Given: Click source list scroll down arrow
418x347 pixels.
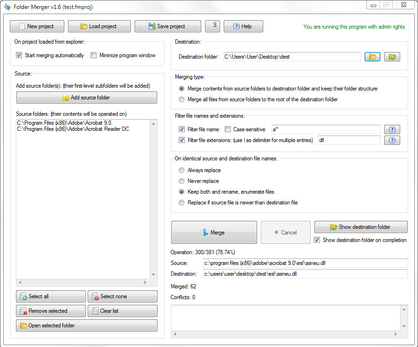Looking at the screenshot, I should [153, 275].
